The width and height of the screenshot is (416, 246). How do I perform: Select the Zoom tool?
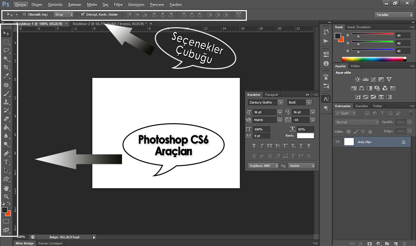[6, 197]
